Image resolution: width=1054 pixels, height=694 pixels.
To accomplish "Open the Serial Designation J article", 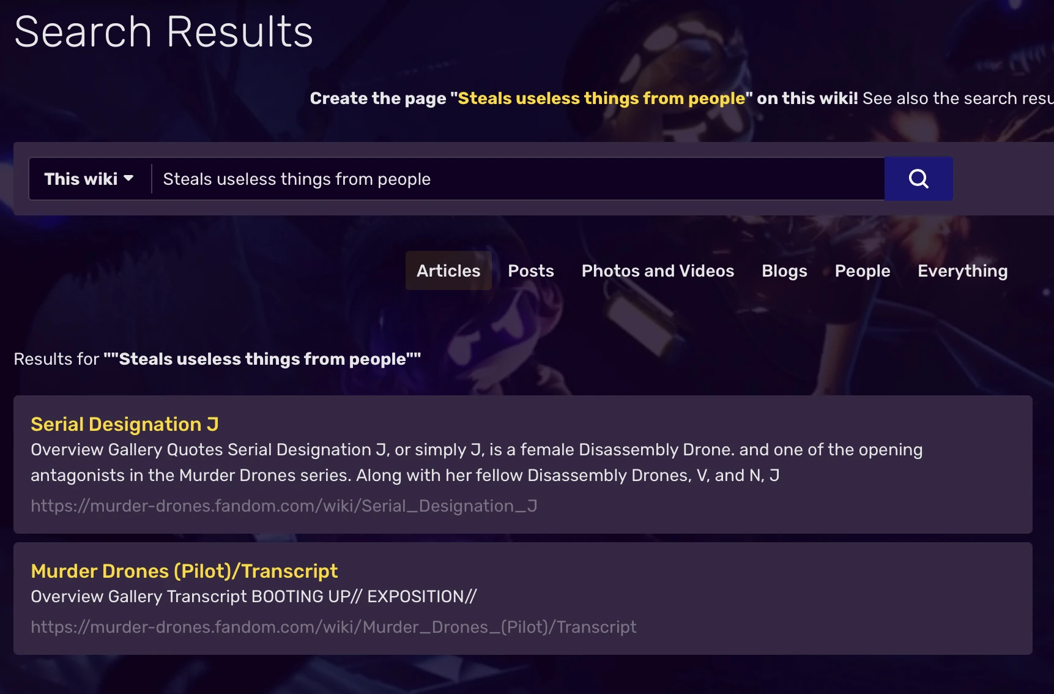I will coord(125,424).
